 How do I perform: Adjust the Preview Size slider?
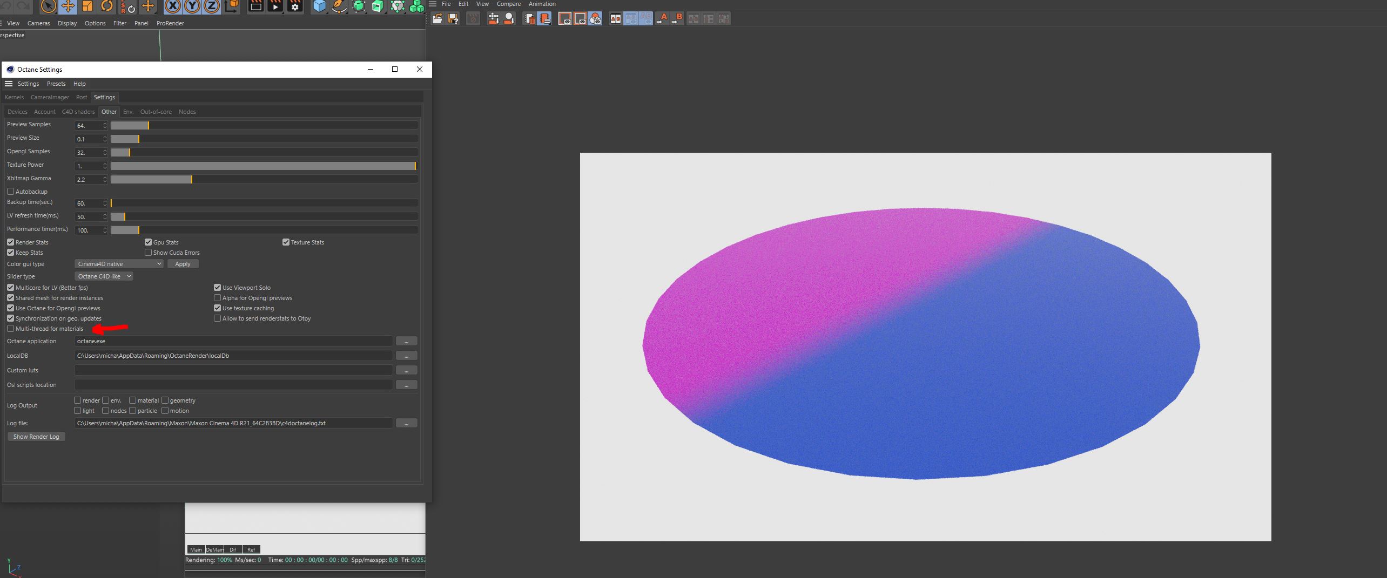[x=265, y=139]
